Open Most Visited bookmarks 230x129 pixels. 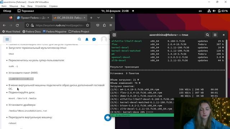[x=11, y=32]
